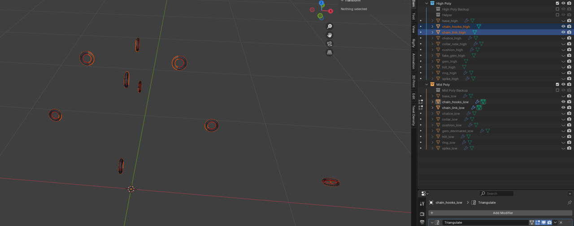Open properties options dropdown beside the search
The width and height of the screenshot is (574, 226).
click(570, 194)
